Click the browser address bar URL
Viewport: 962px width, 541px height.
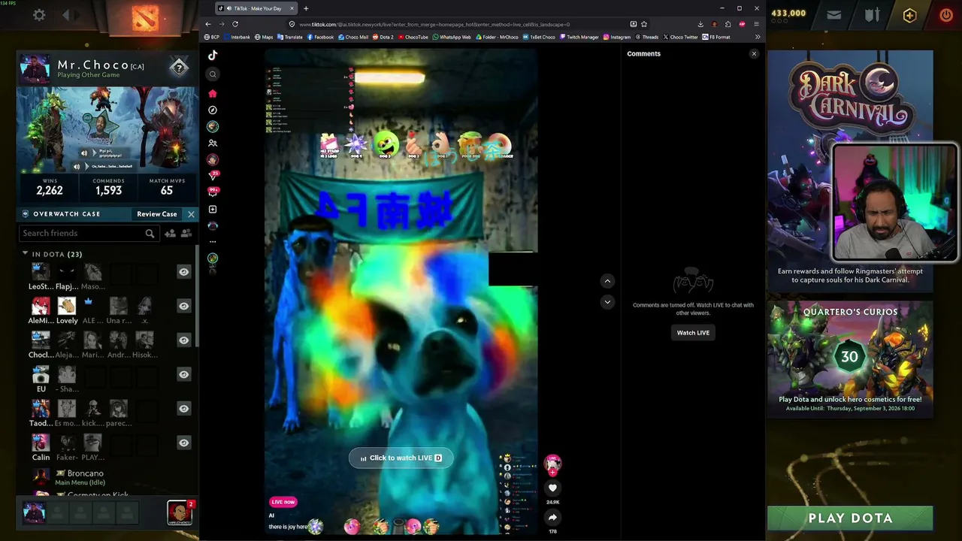coord(434,24)
